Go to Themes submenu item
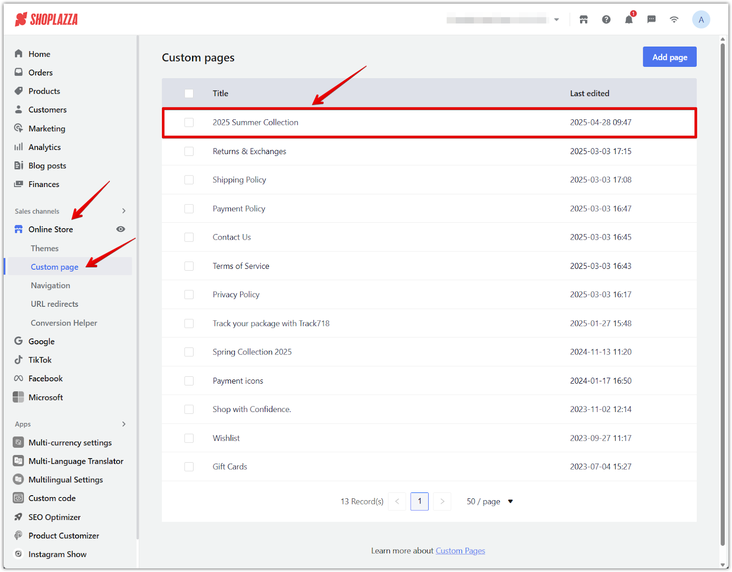This screenshot has height=572, width=732. [x=45, y=248]
